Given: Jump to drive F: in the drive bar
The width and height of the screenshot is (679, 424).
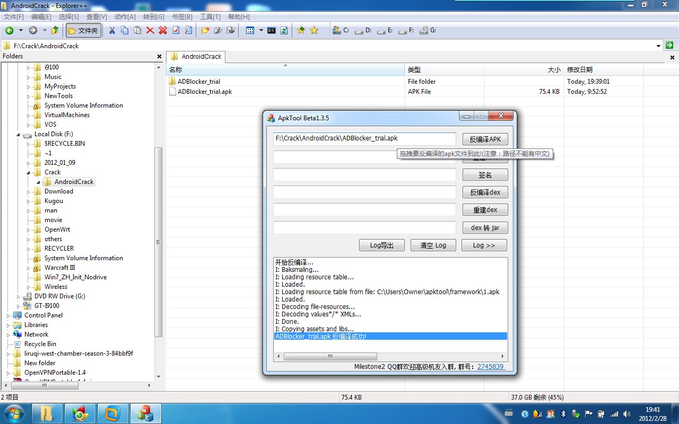Looking at the screenshot, I should tap(406, 31).
